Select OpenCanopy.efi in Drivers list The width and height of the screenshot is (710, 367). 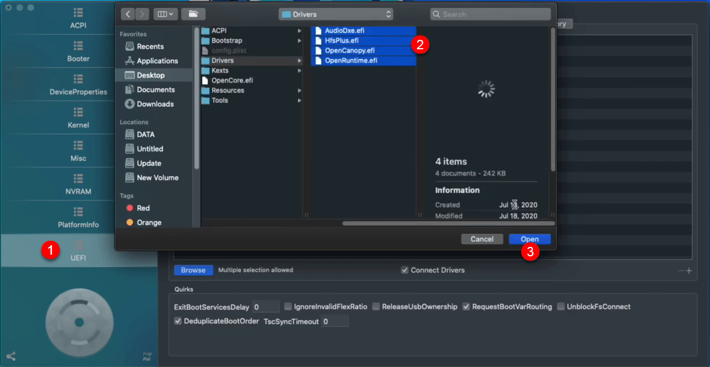point(364,50)
